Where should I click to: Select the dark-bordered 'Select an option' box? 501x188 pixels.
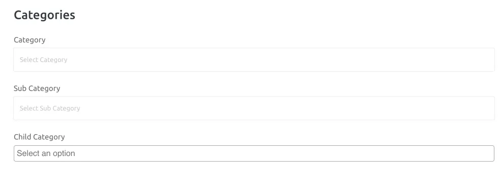pyautogui.click(x=254, y=153)
